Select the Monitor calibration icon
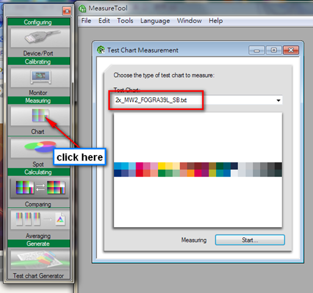Image resolution: width=313 pixels, height=293 pixels. click(x=40, y=78)
